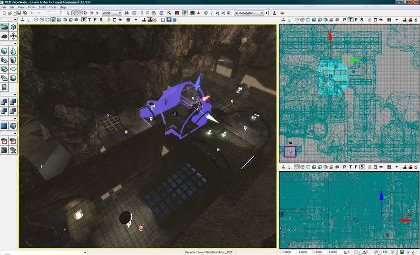This screenshot has height=255, width=420.
Task: Click the scissors Cut icon
Action: pyautogui.click(x=142, y=13)
